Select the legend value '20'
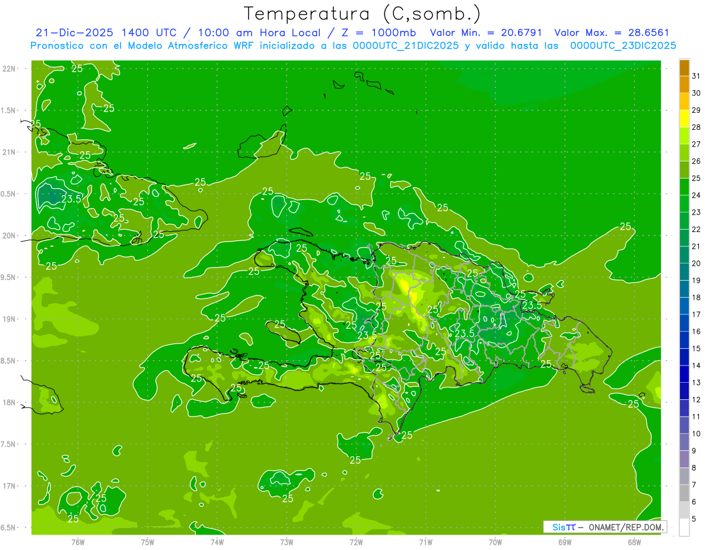 [697, 263]
